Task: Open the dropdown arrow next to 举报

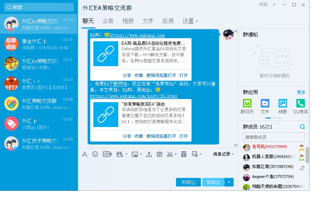Action: 274,5
